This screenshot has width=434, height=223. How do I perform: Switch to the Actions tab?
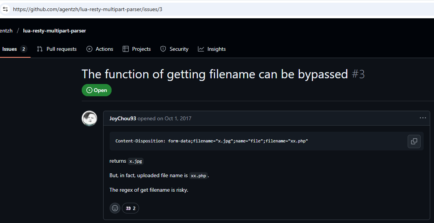coord(100,49)
